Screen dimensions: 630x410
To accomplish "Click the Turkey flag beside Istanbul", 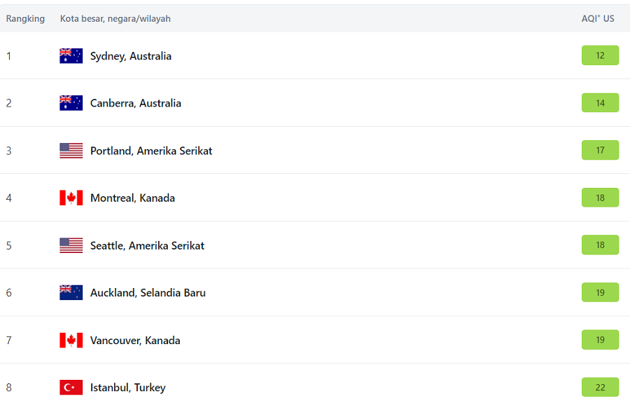I will (71, 387).
